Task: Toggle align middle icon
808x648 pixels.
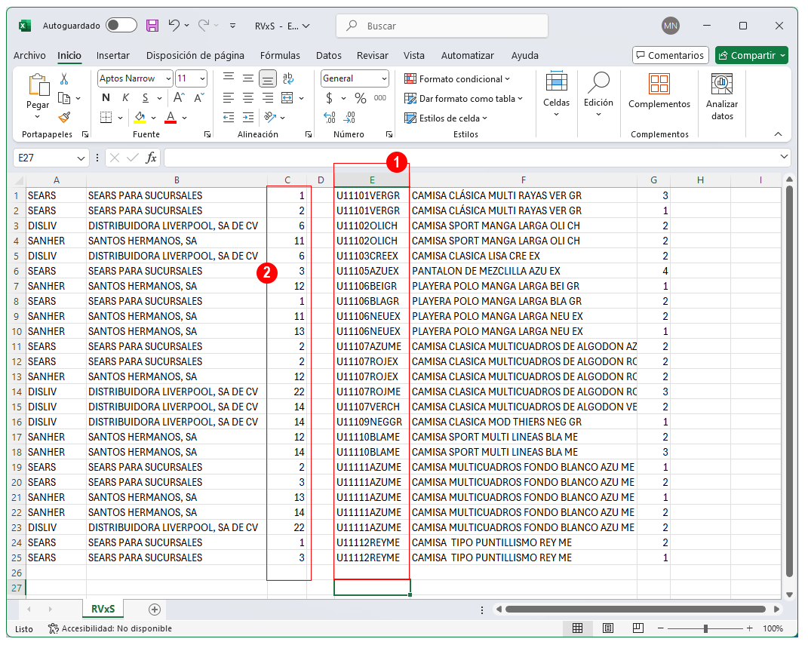Action: (248, 78)
